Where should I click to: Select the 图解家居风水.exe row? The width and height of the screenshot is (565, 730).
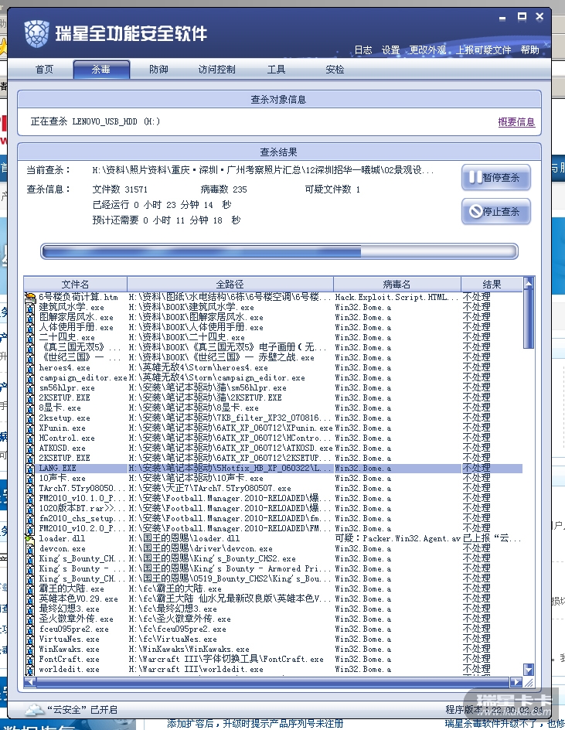[274, 318]
